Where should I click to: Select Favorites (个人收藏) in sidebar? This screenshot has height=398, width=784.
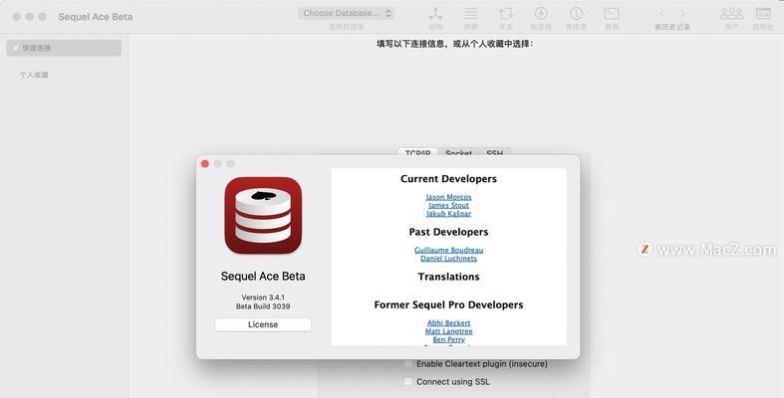[34, 75]
